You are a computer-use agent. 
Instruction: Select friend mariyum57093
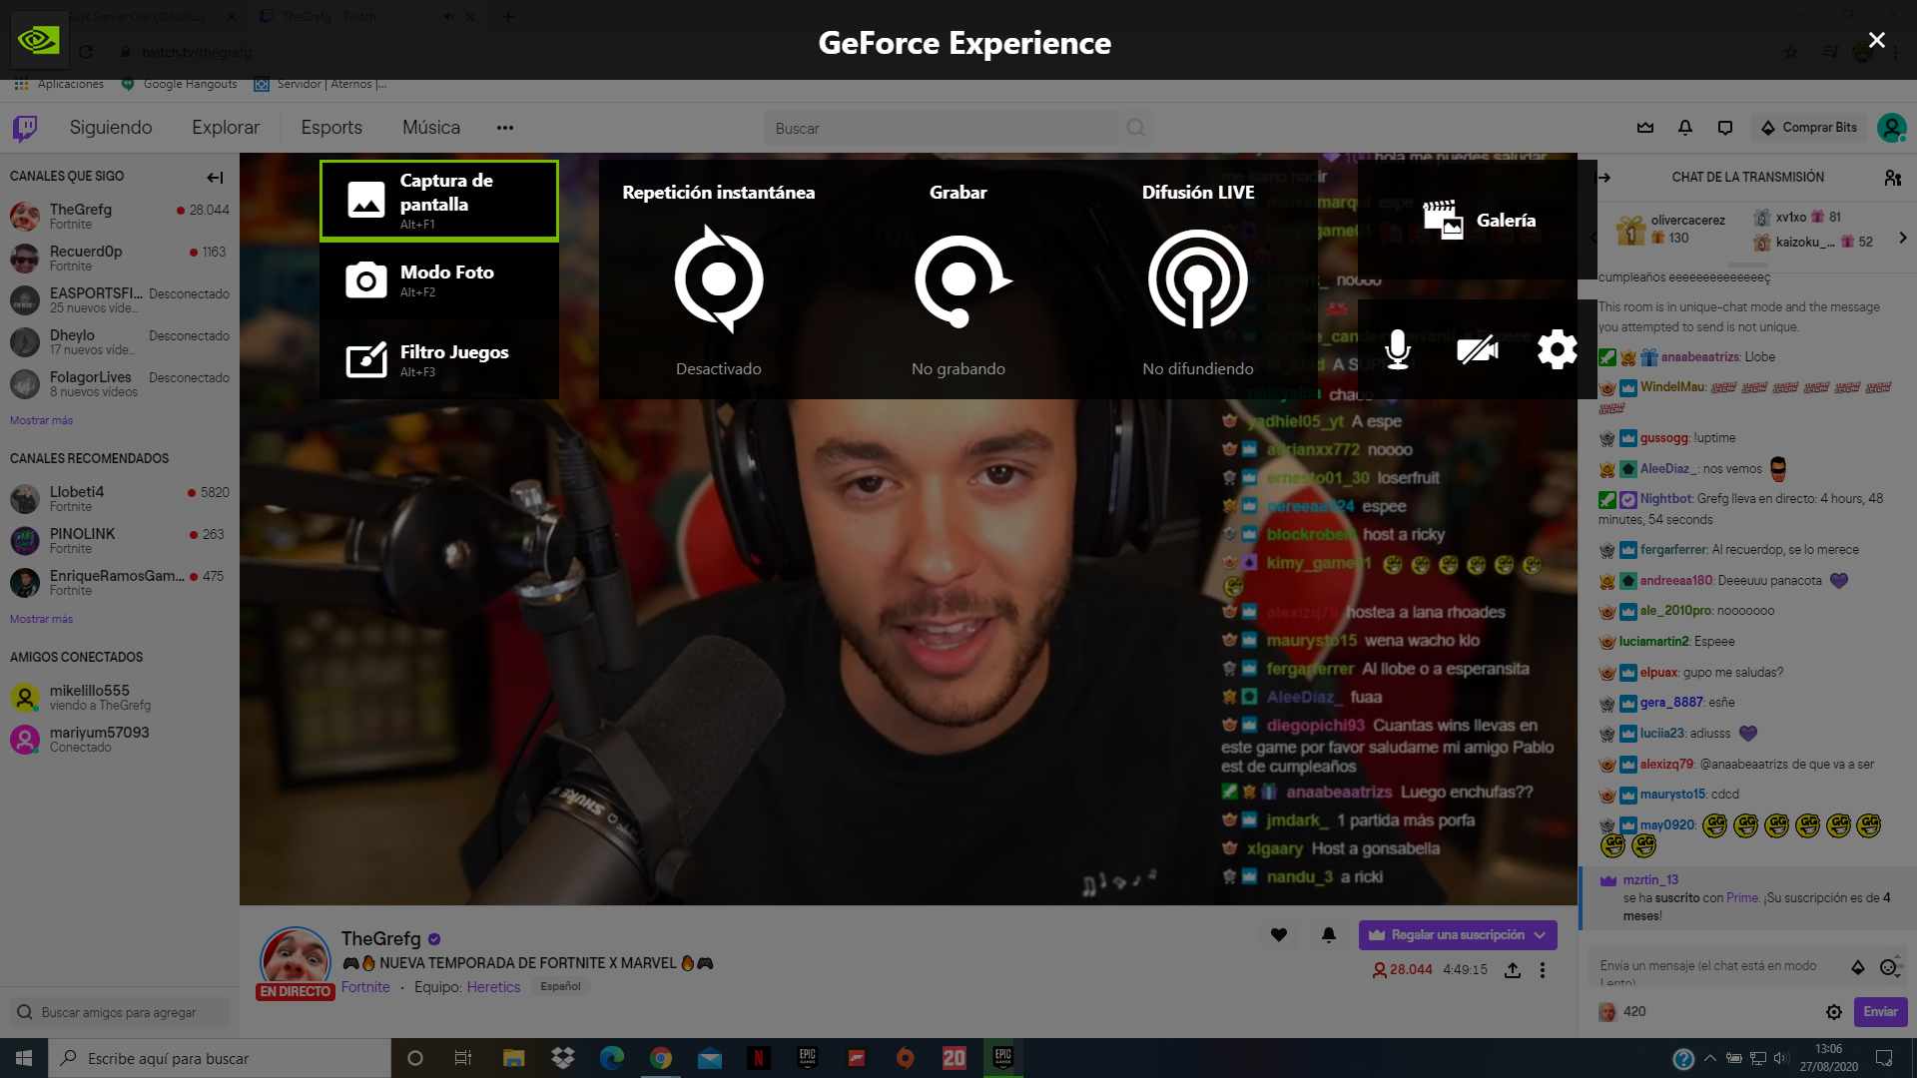[120, 739]
